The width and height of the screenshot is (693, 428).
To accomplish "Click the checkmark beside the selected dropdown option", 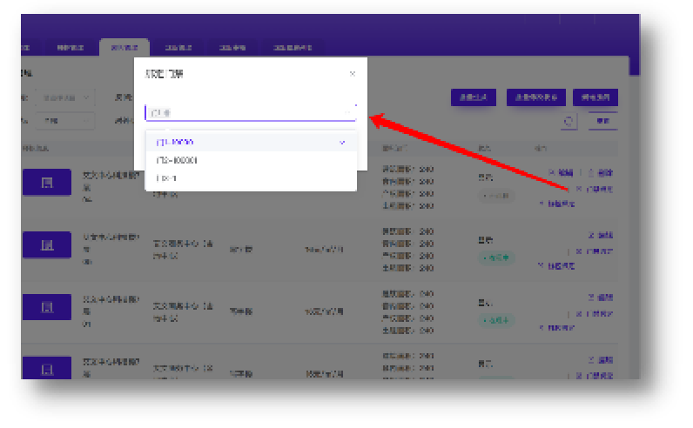I will click(343, 142).
